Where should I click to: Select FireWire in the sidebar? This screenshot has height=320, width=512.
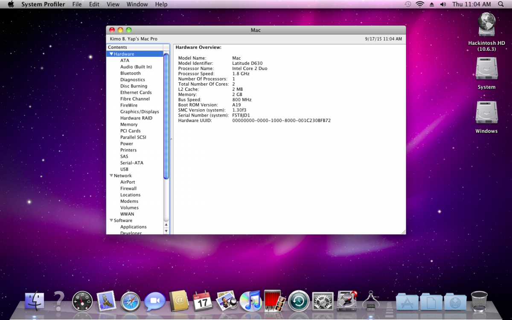(129, 105)
